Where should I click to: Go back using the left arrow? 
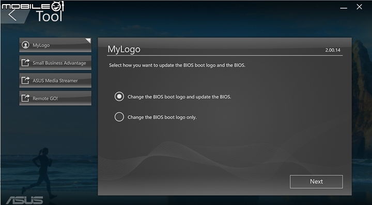click(x=12, y=15)
